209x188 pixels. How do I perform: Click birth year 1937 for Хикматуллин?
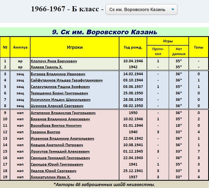tap(133, 177)
